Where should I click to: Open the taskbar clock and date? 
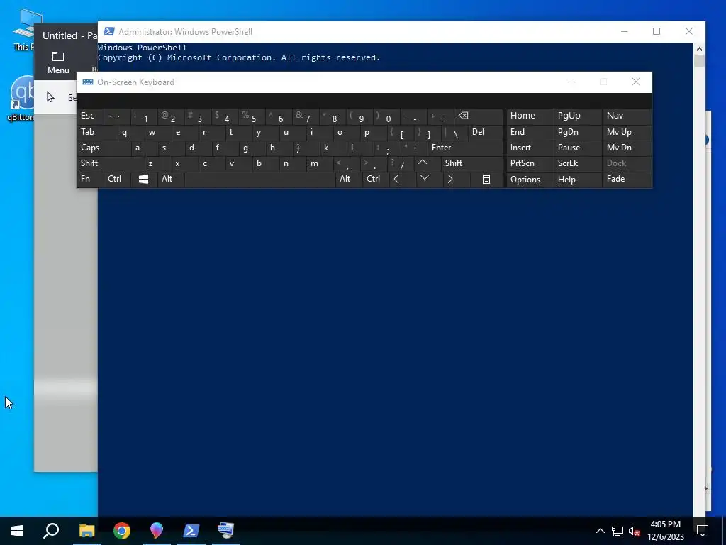pyautogui.click(x=665, y=531)
